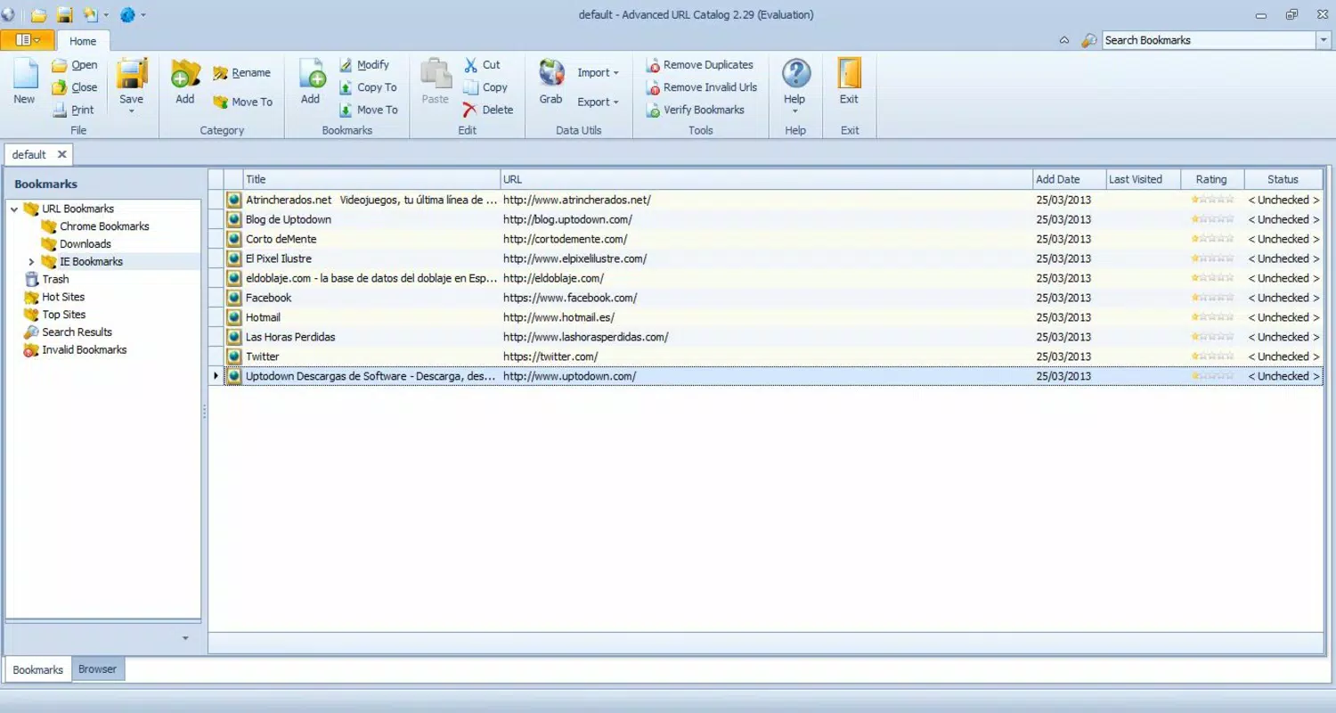
Task: Remove duplicate bookmarks
Action: [700, 65]
